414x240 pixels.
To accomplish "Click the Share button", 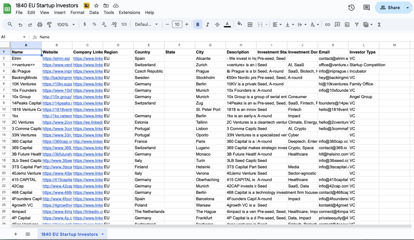I will pos(390,8).
